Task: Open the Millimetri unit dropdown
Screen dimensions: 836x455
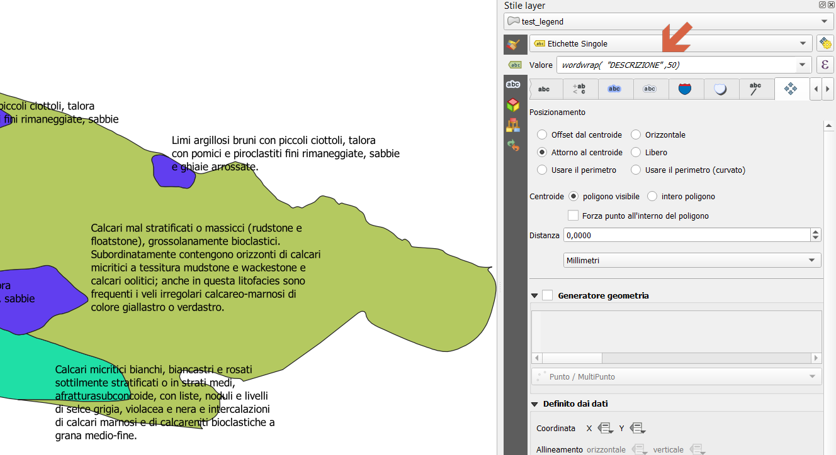Action: point(692,260)
